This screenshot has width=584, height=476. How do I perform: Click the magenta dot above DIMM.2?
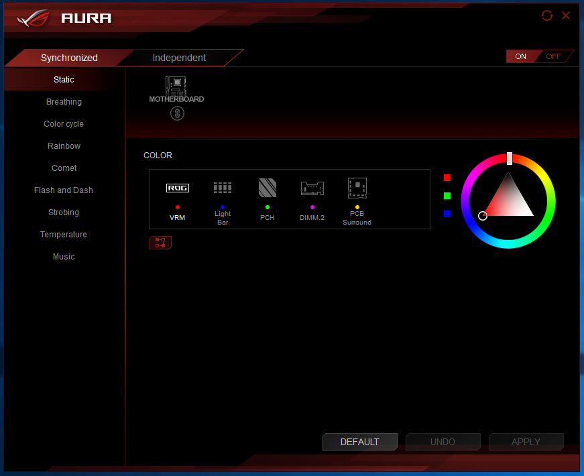click(312, 207)
